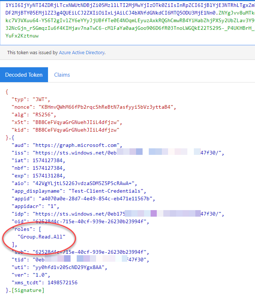Click the x5t value BB8CeFVqyaGrGNuehJIiL4dfjzw
This screenshot has width=255, height=297.
[76, 123]
